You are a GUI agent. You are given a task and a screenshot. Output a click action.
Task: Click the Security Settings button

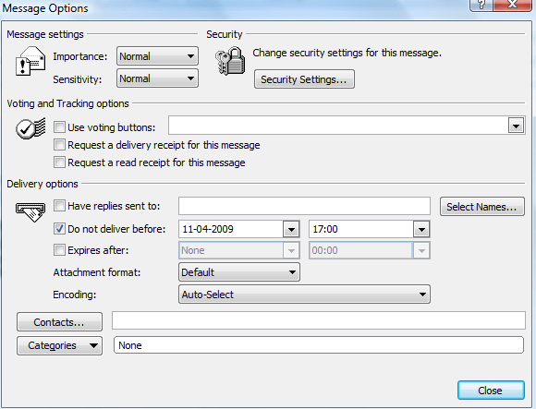[304, 79]
